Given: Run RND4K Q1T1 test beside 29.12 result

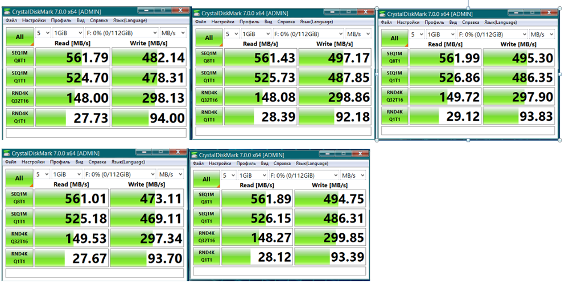Looking at the screenshot, I should click(394, 116).
